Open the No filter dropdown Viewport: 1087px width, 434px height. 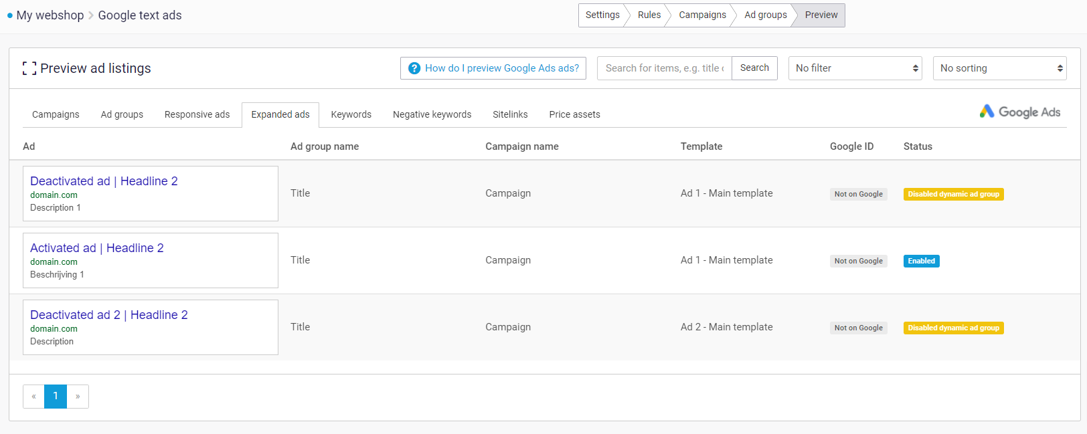click(855, 68)
